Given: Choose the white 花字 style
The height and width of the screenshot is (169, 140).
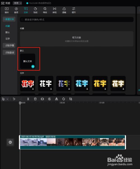Looking at the screenshot, I should 46,84.
